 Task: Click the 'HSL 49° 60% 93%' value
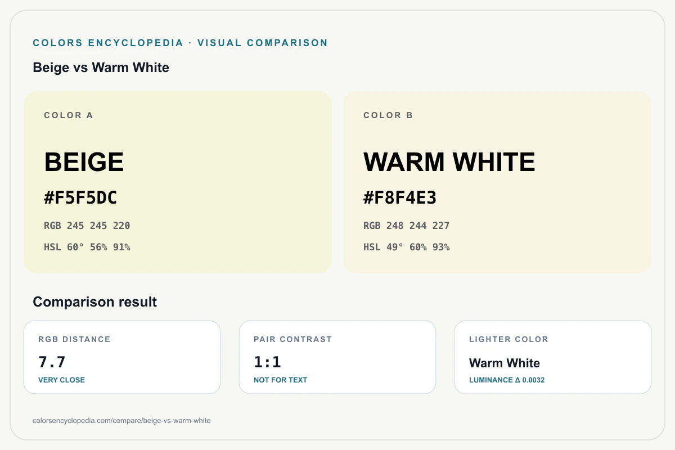(407, 247)
